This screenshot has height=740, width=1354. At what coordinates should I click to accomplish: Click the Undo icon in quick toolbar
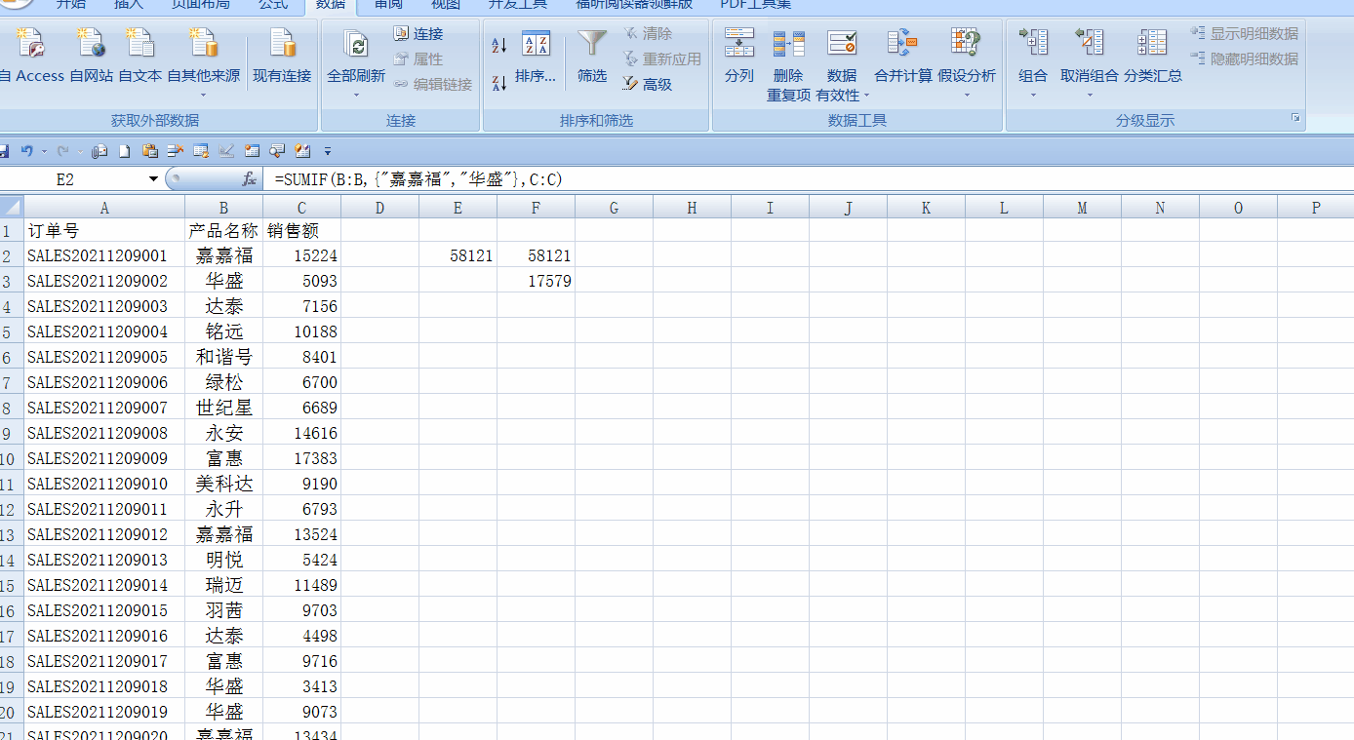(x=26, y=151)
